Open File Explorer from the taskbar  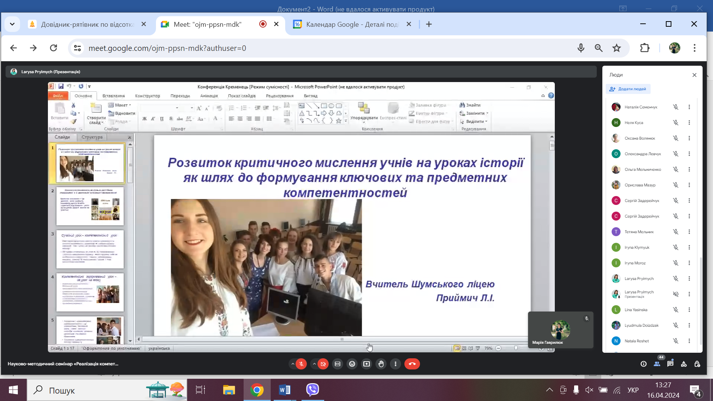point(229,390)
